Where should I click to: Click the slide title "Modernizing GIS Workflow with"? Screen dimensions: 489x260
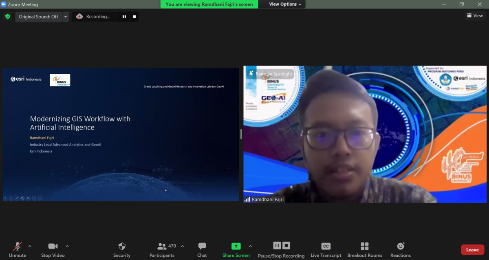(80, 119)
